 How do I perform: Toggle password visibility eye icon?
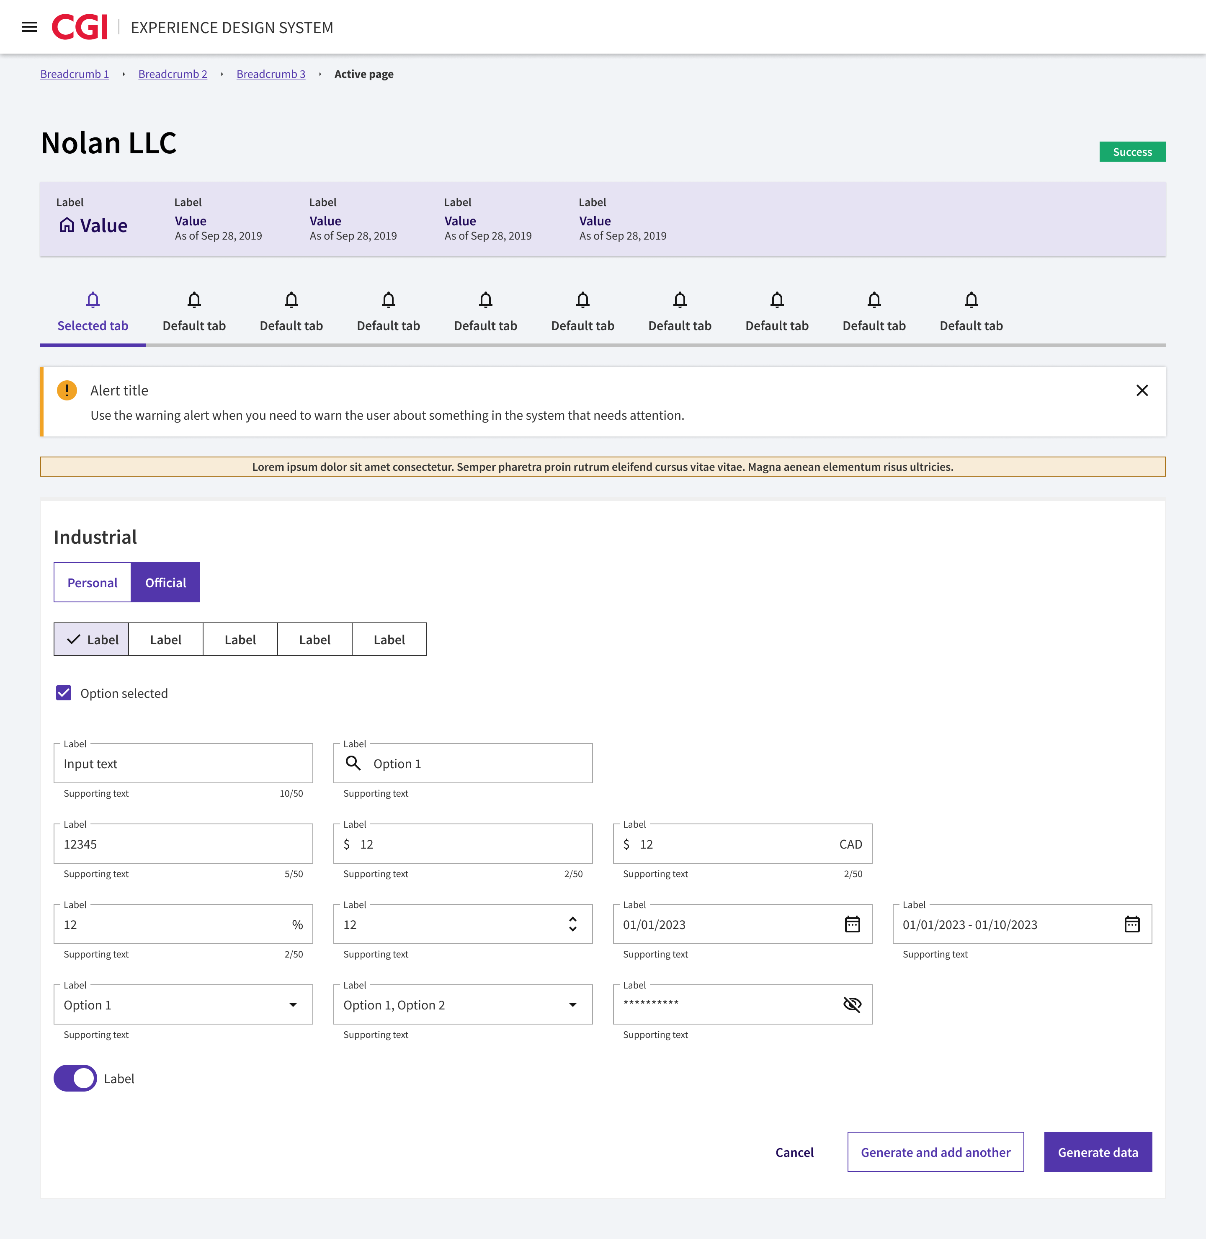point(852,1004)
